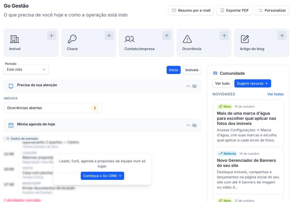Viewport: 293px width, 202px height.
Task: Click the Imóvel building icon
Action: 14,39
